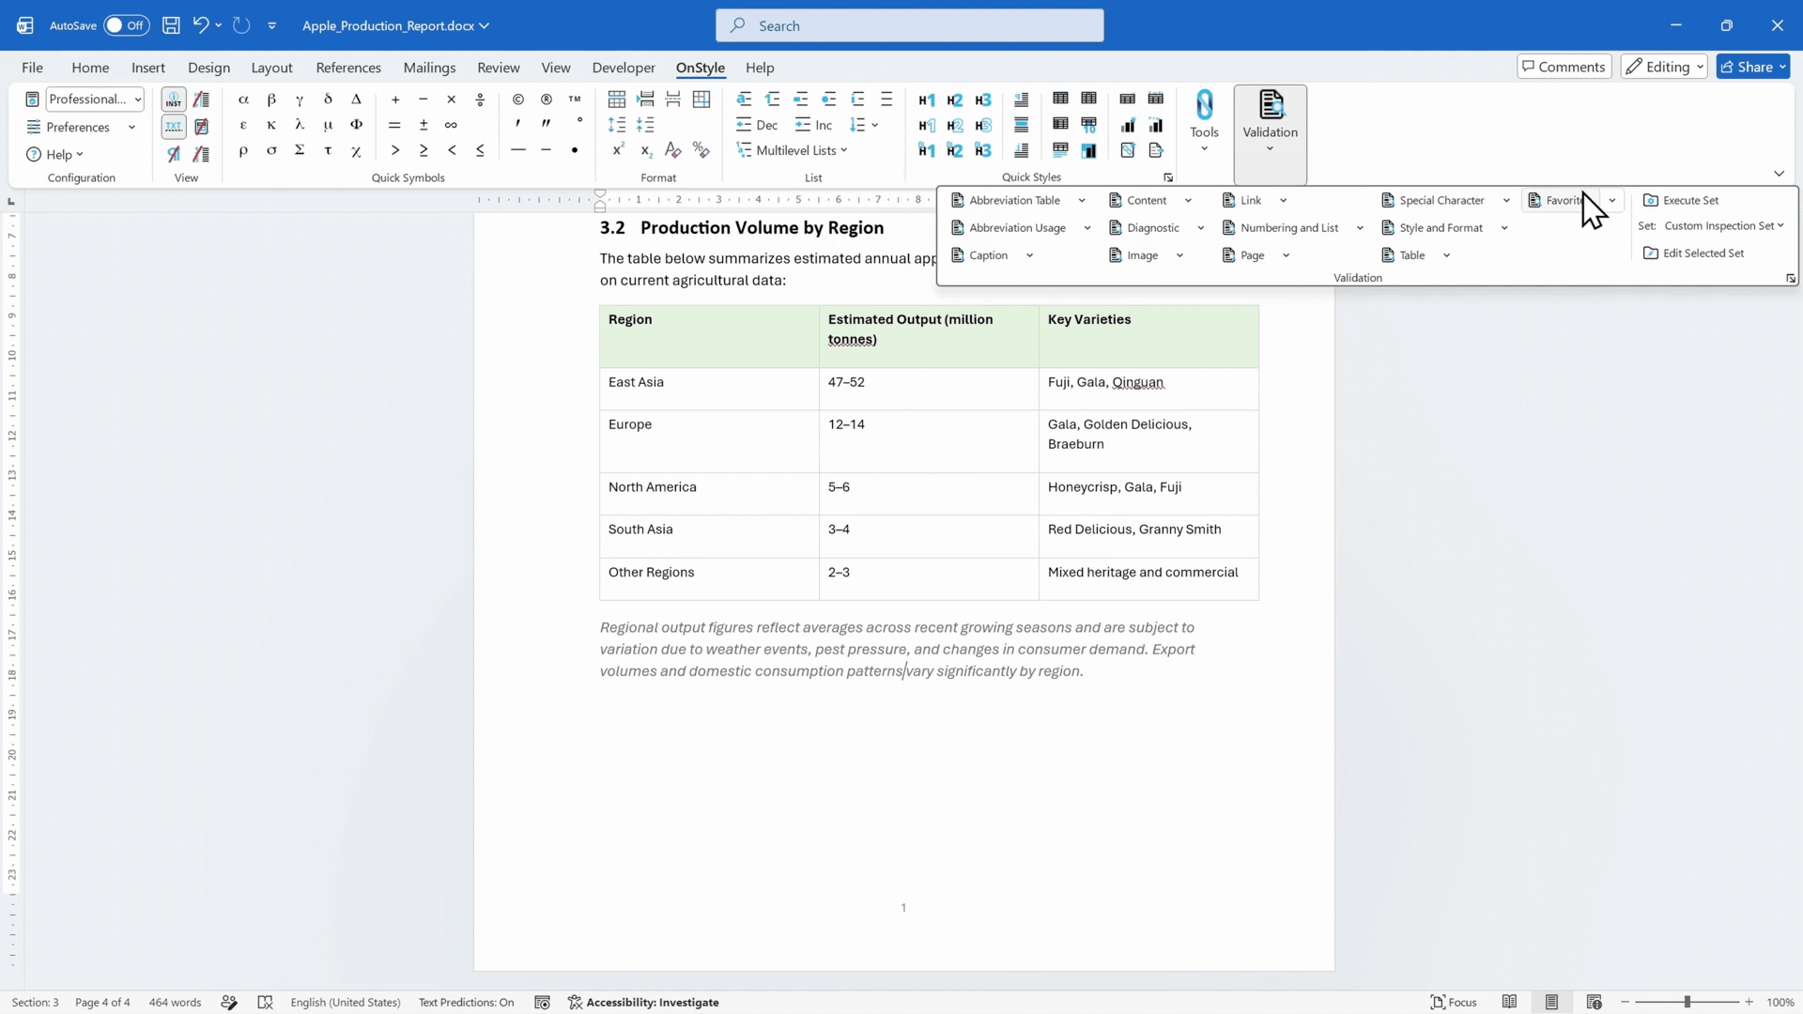Open the Editing mode dropdown
The height and width of the screenshot is (1014, 1803).
[x=1663, y=67]
